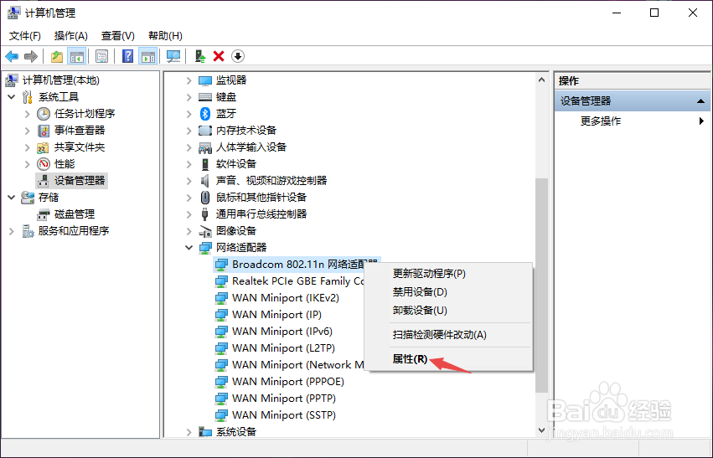Expand the 事件查看器 node
Viewport: 713px width, 458px height.
pos(28,131)
